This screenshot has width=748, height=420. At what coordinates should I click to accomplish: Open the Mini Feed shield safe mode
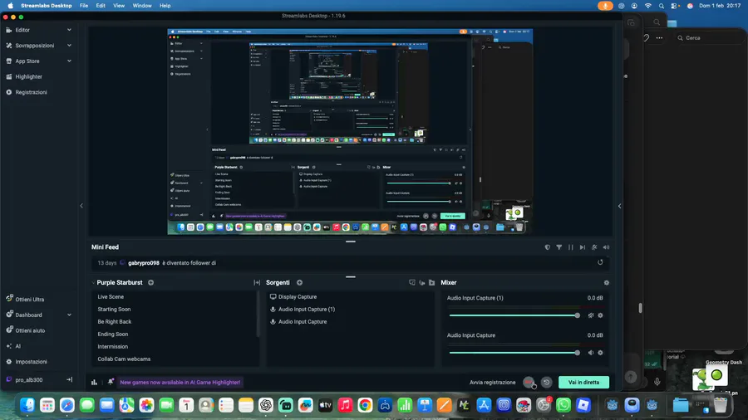547,247
